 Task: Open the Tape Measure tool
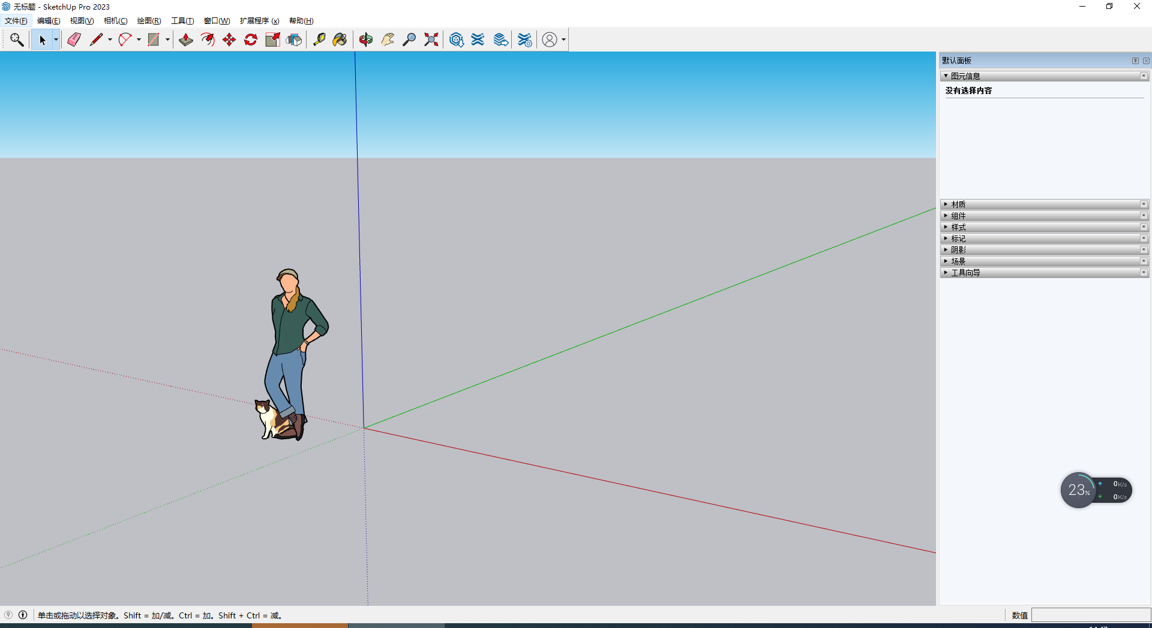coord(319,40)
